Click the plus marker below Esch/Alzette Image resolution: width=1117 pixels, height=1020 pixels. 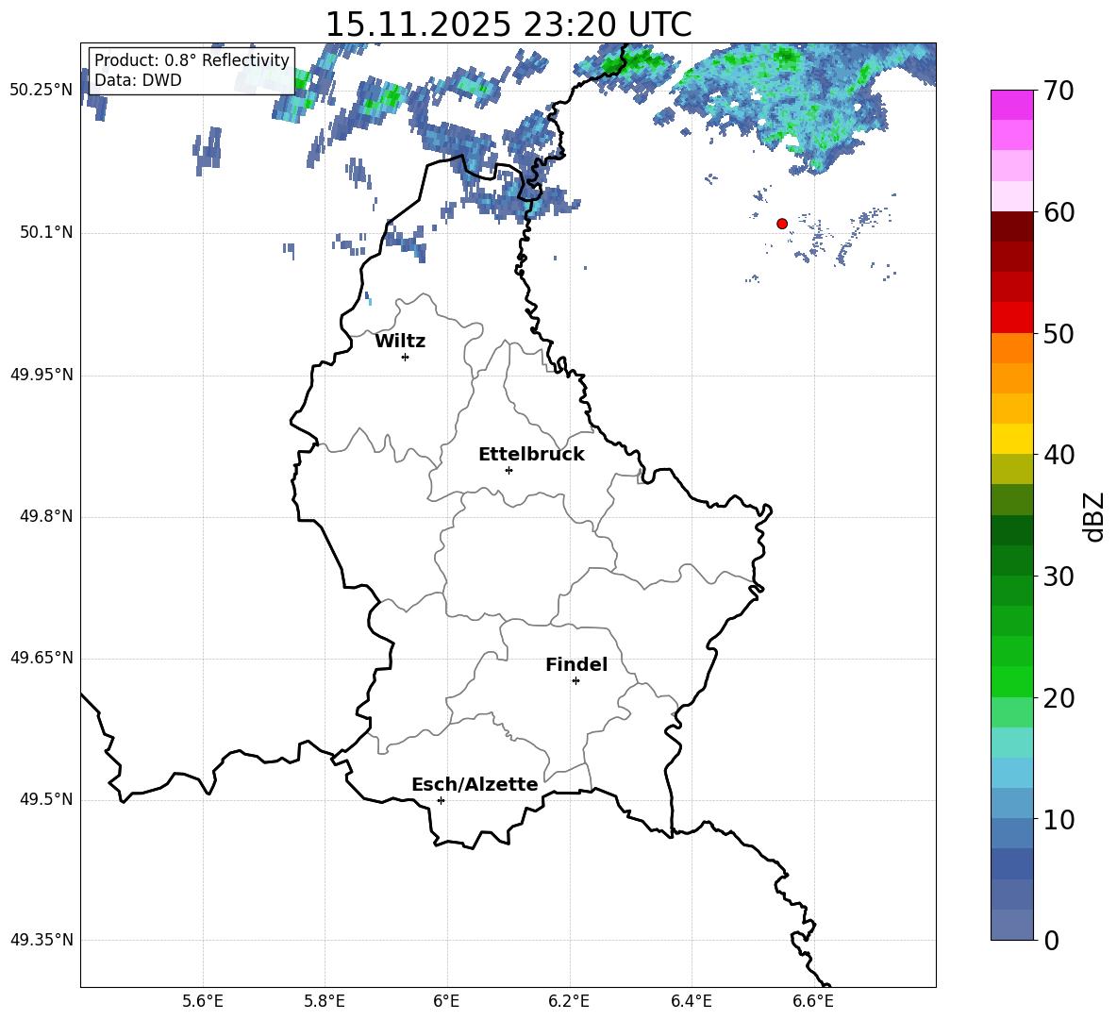441,800
